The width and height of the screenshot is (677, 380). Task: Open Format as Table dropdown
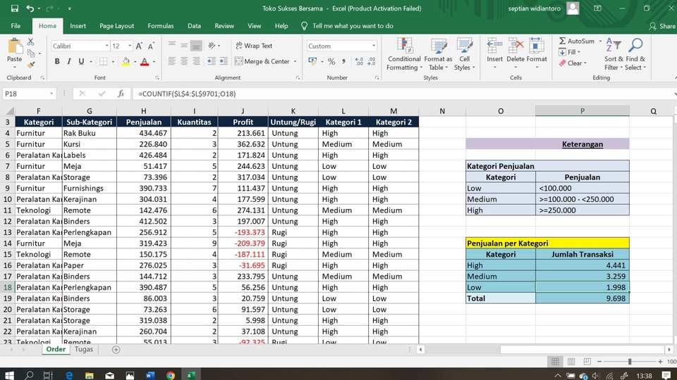tap(438, 54)
